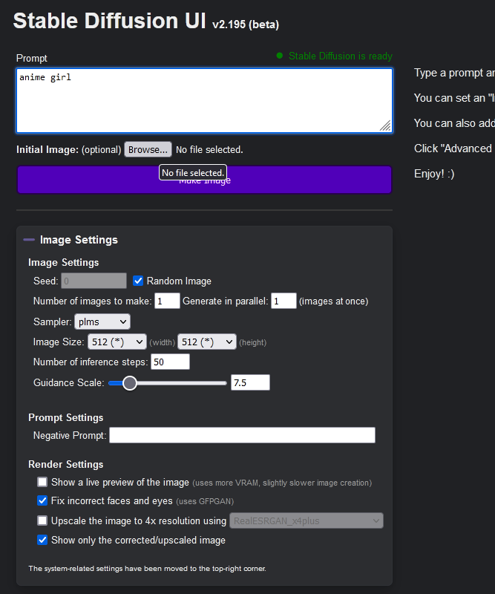495x594 pixels.
Task: Click the 'v2.195 (beta)' version text
Action: (x=246, y=25)
